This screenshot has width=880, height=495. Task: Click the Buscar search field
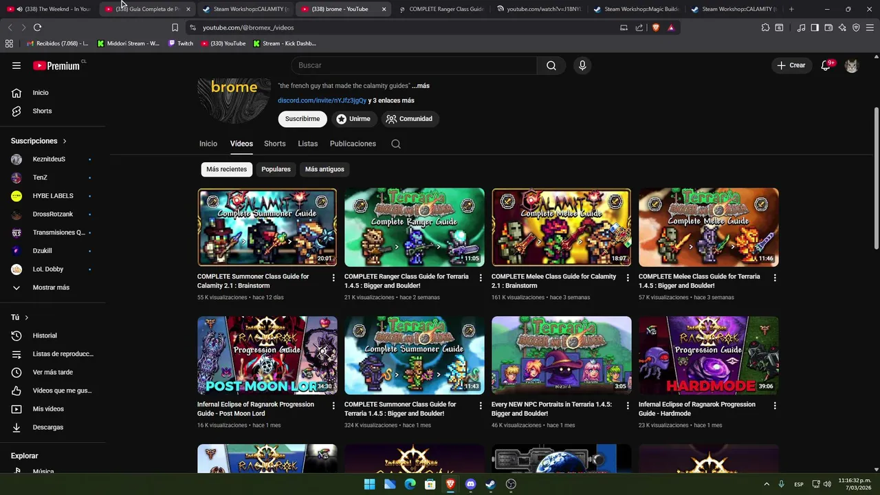tap(414, 65)
